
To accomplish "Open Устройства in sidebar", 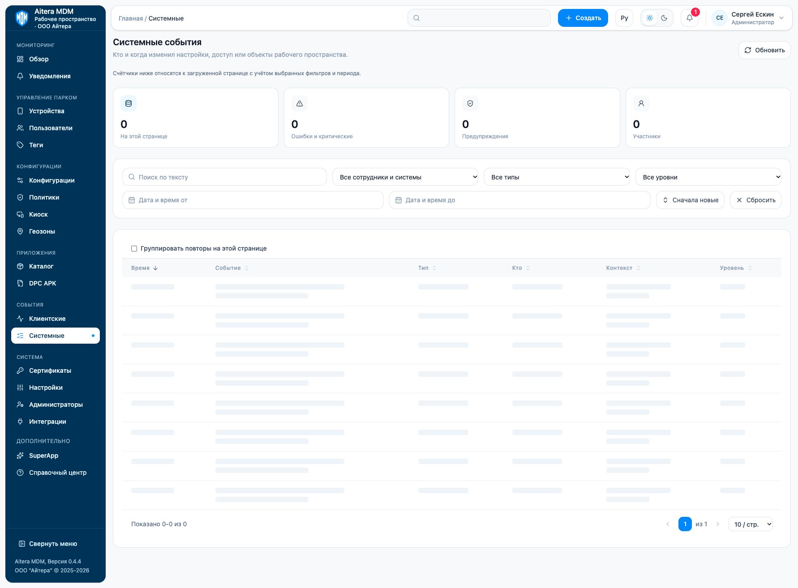I will tap(56, 111).
